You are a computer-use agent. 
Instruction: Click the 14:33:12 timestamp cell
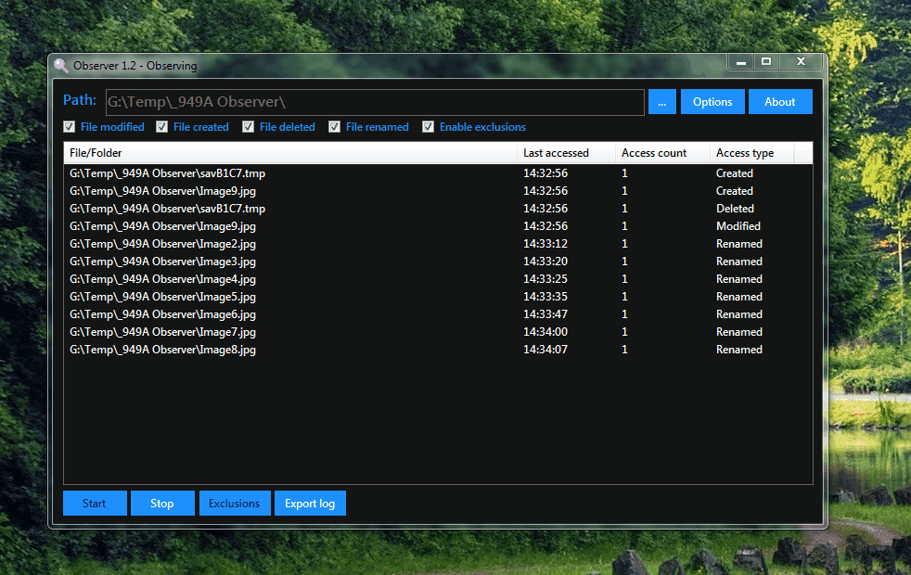coord(545,243)
